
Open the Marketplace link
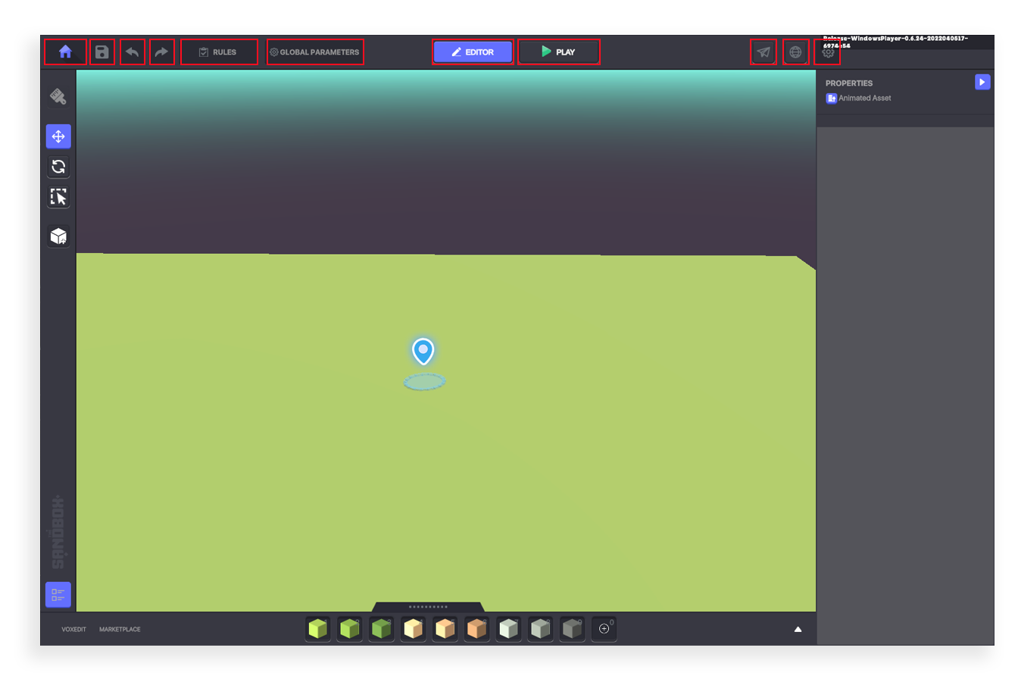point(120,629)
